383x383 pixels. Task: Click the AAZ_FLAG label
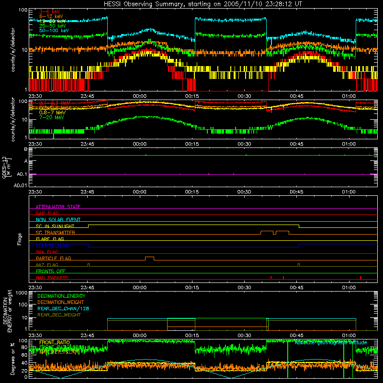point(47,265)
